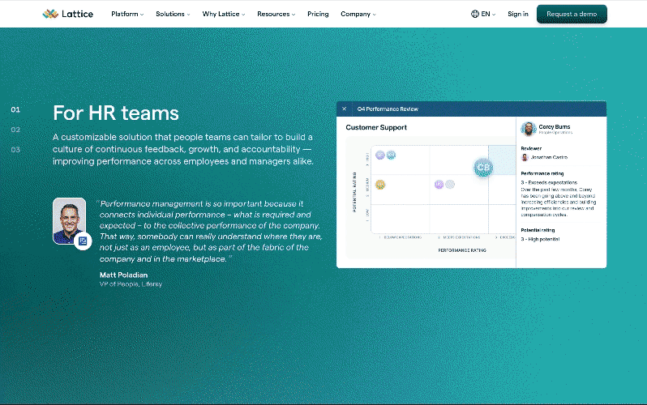
Task: Expand the EN language chevron
Action: [x=494, y=15]
